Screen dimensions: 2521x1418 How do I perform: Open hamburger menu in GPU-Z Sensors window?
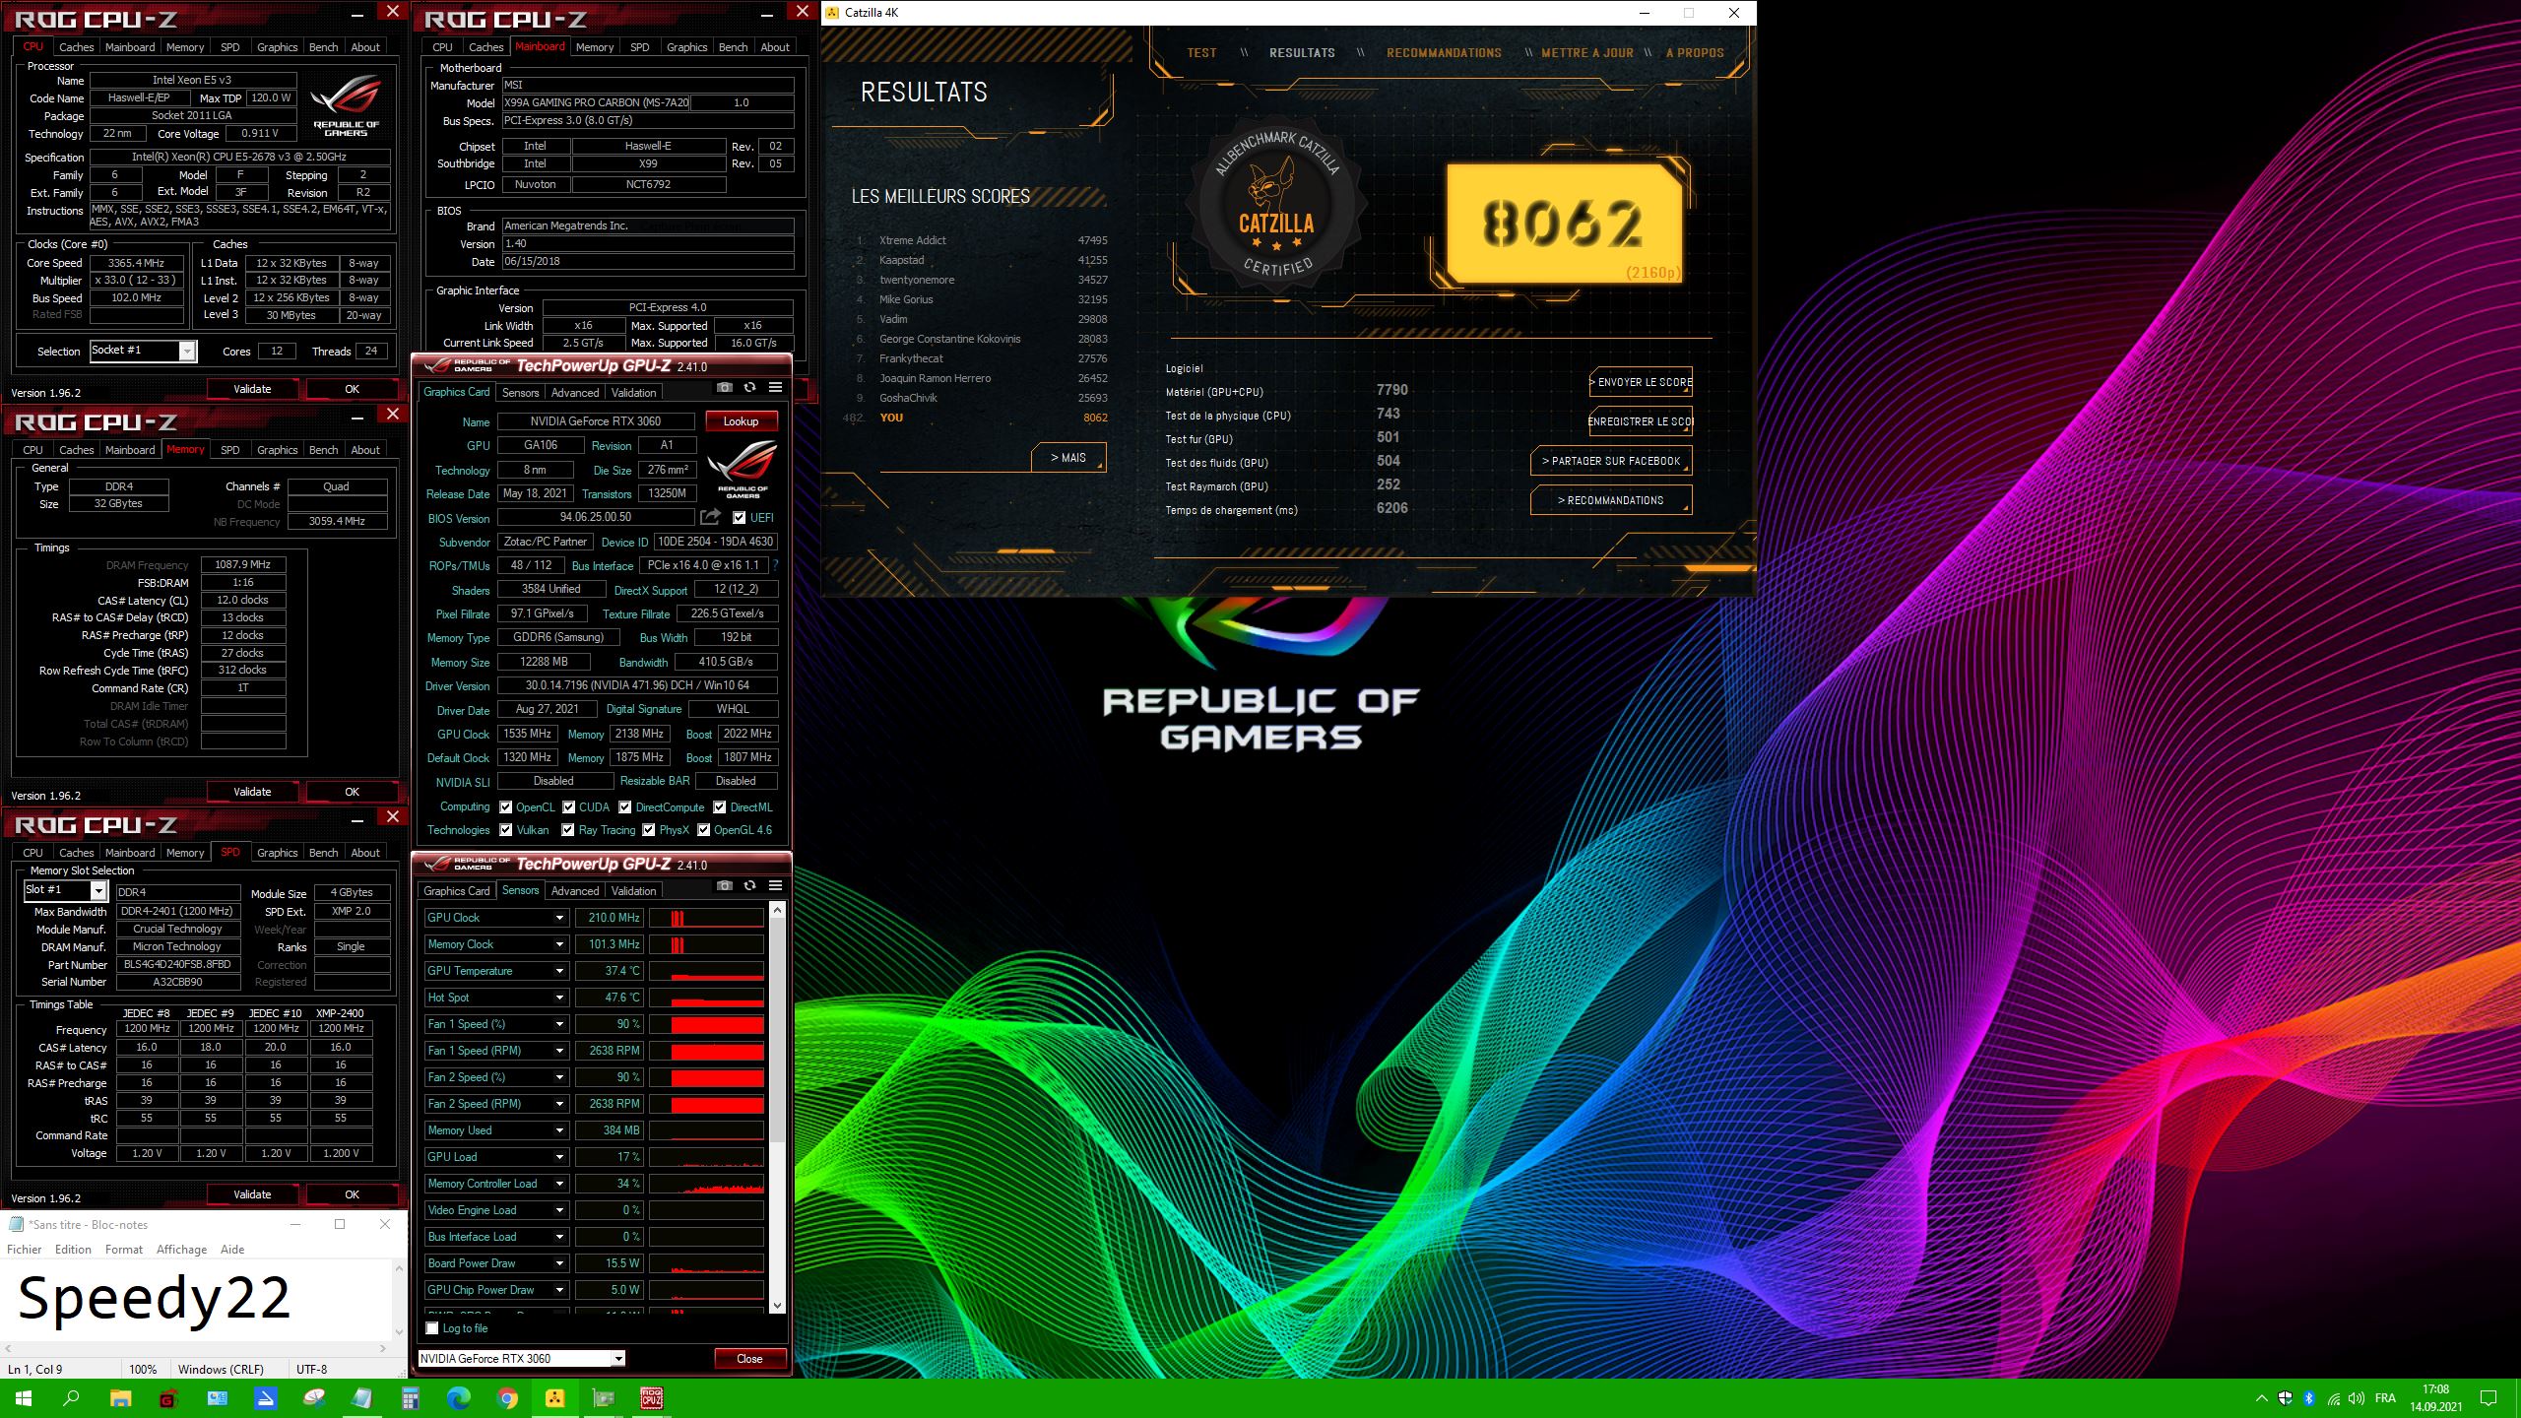775,886
